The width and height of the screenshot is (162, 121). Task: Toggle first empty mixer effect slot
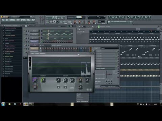(x=116, y=51)
